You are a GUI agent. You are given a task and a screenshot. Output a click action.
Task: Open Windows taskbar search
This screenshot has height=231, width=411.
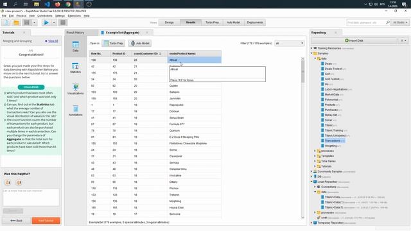click(15, 4)
